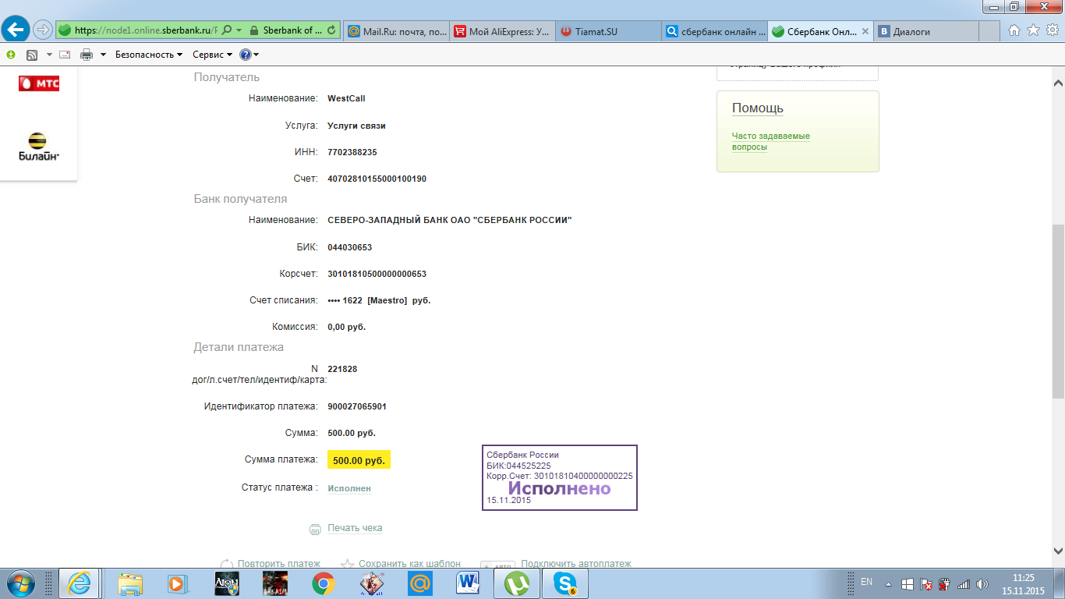Click Подключить автоплатеж link
The image size is (1065, 599).
tap(576, 563)
